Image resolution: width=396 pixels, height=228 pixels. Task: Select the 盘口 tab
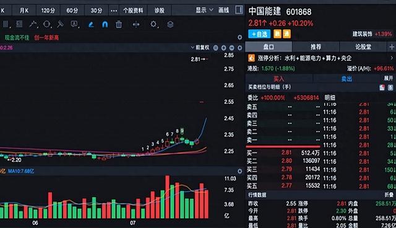coord(269,47)
